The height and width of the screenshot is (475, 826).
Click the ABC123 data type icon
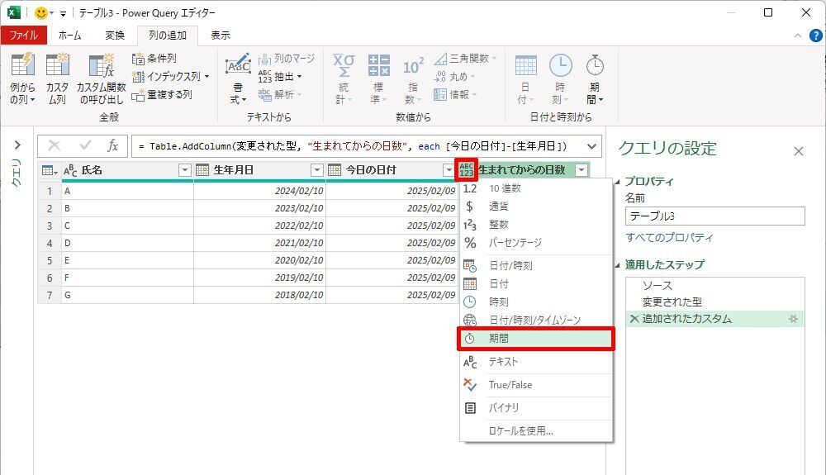(466, 169)
